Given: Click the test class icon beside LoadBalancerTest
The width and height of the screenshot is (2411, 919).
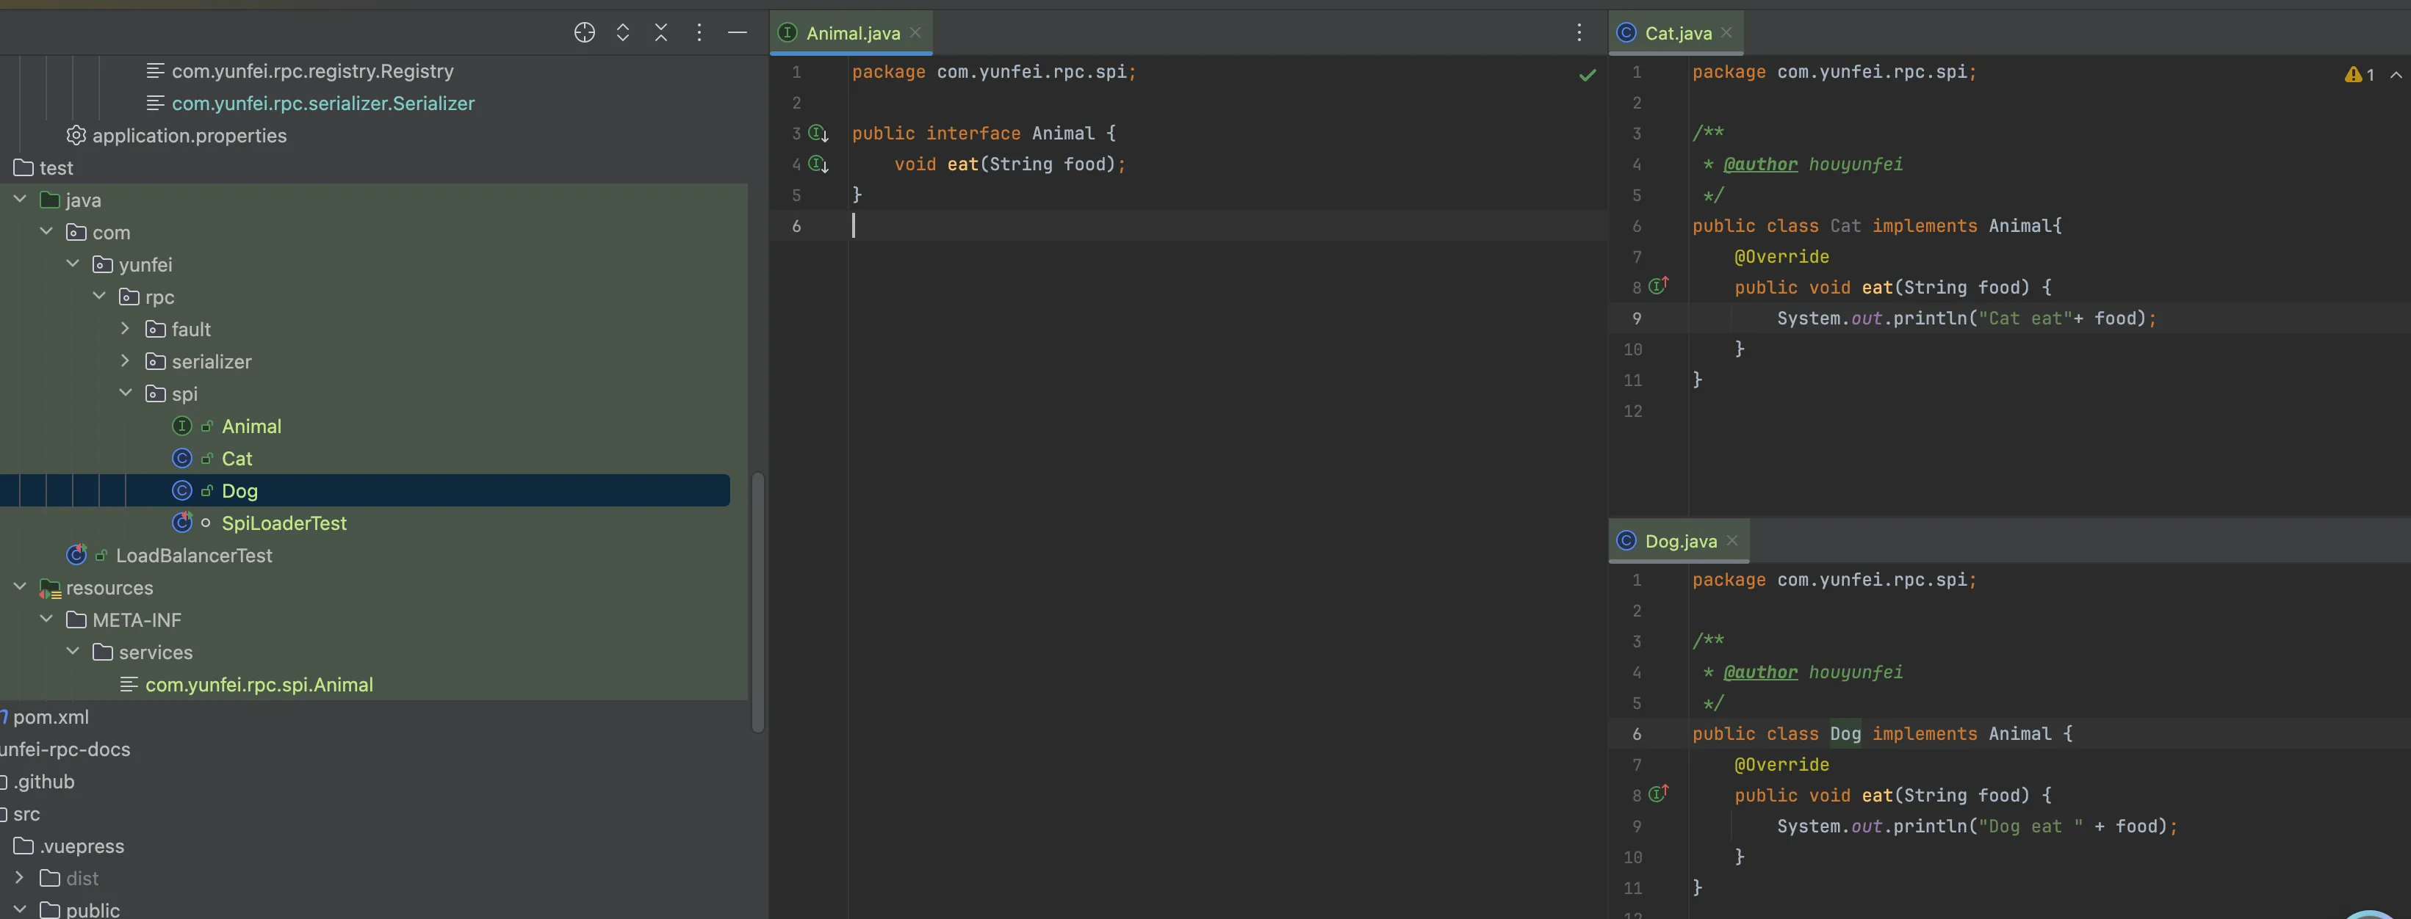Looking at the screenshot, I should [x=76, y=556].
